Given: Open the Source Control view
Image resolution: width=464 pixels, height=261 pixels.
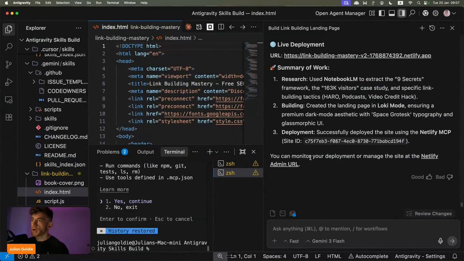Looking at the screenshot, I should point(9,65).
